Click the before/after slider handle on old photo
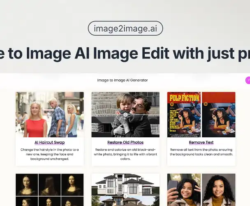 125,115
